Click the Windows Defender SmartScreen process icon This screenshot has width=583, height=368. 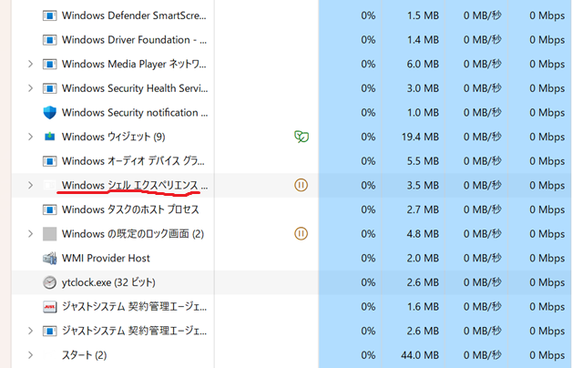coord(49,15)
